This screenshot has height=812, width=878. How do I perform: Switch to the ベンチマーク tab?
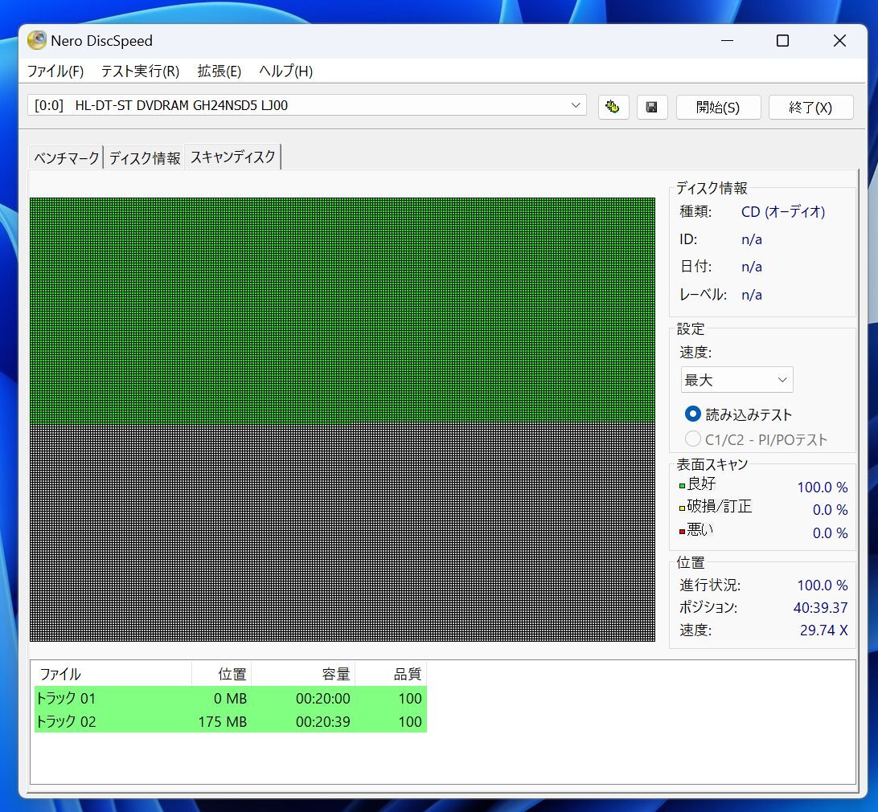[64, 157]
